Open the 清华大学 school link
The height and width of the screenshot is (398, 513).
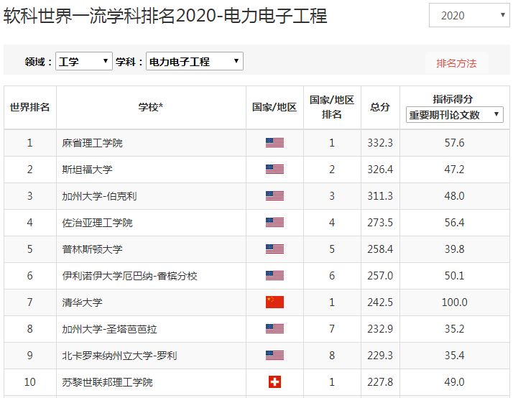tap(82, 302)
